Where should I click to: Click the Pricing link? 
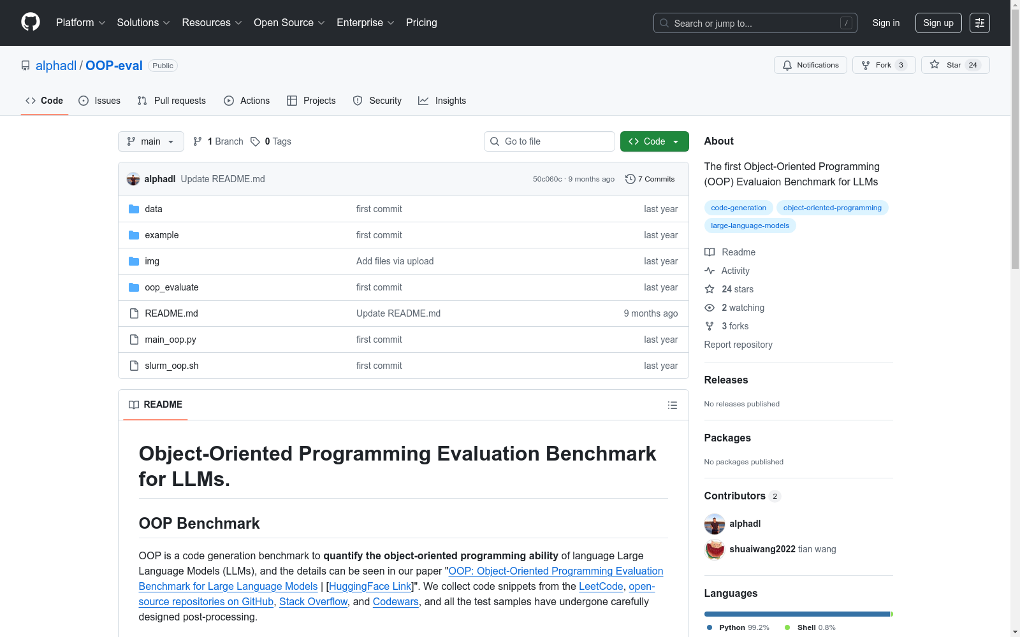click(421, 23)
